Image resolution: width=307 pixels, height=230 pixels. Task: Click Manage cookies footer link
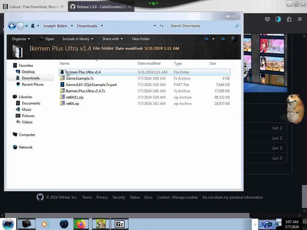(185, 197)
